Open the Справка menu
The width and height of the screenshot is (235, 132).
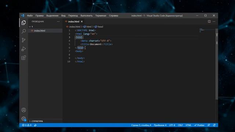click(x=113, y=15)
